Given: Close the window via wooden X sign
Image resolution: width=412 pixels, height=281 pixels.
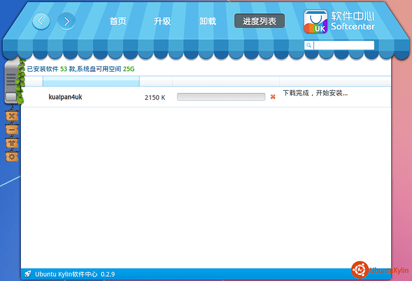Looking at the screenshot, I should 12,116.
